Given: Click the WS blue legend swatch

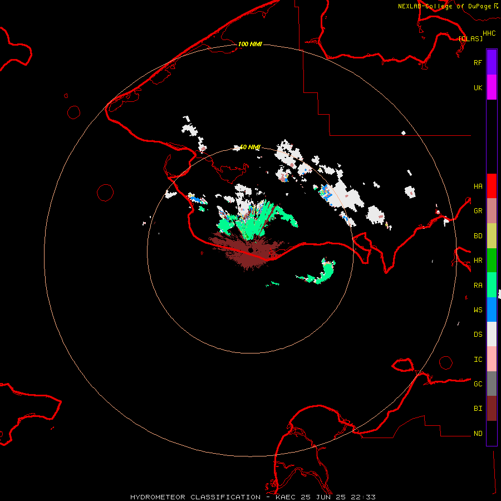Looking at the screenshot, I should pos(492,310).
